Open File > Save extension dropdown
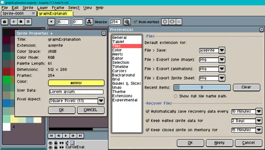The width and height of the screenshot is (265, 150). [x=222, y=50]
